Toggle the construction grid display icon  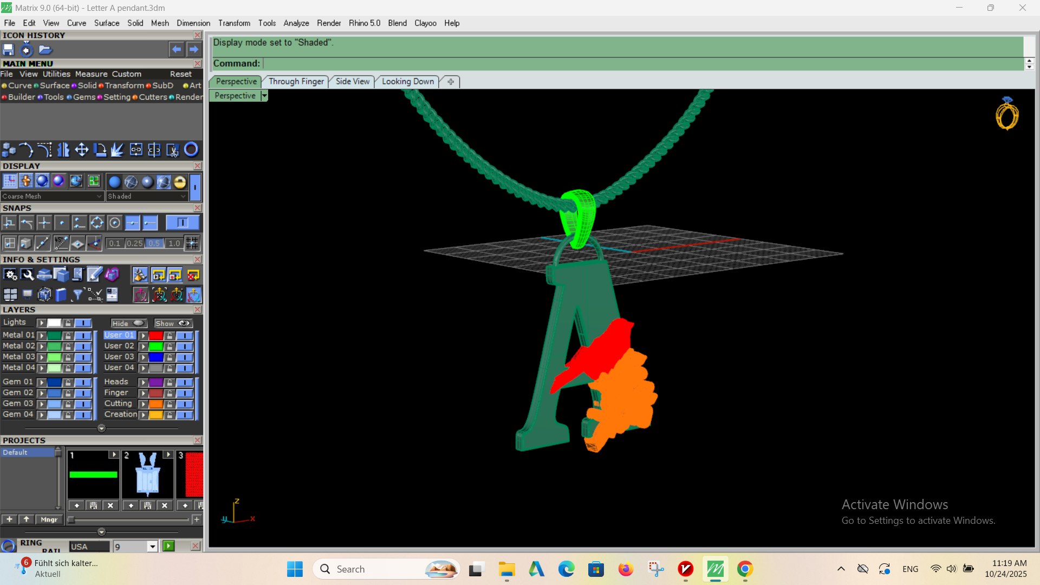pyautogui.click(x=10, y=181)
